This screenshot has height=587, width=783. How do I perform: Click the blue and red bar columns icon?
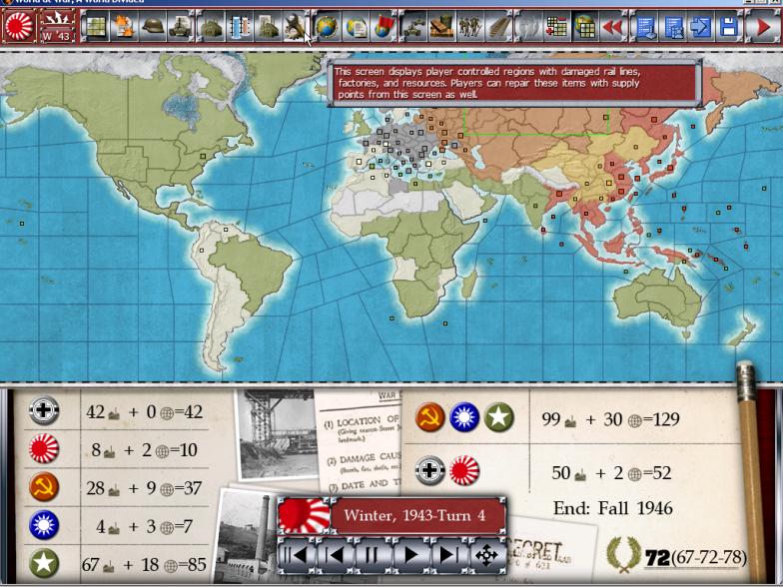240,26
